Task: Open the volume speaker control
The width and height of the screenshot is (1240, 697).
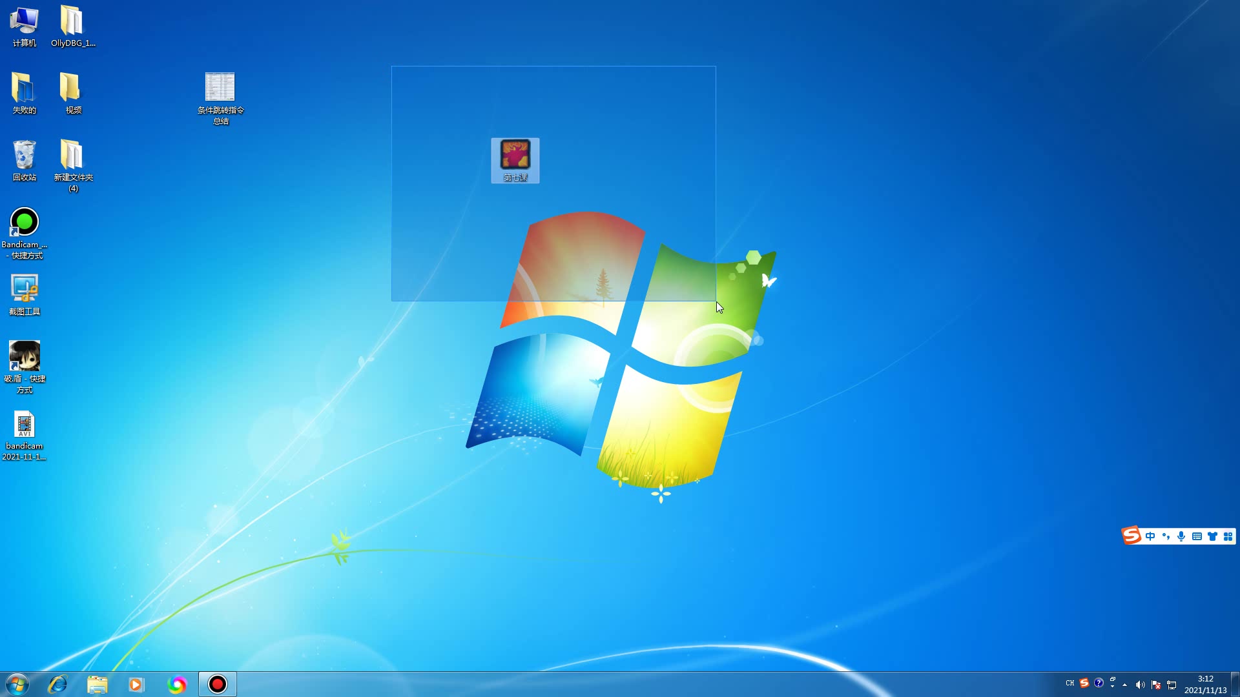Action: point(1140,685)
